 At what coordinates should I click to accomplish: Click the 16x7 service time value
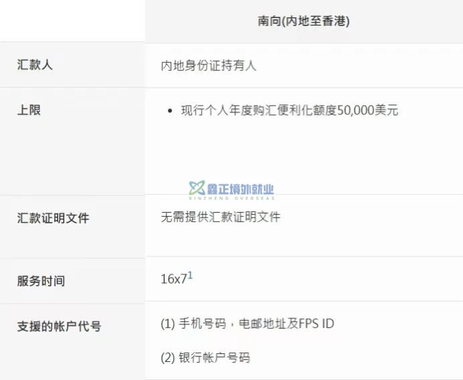pos(174,279)
